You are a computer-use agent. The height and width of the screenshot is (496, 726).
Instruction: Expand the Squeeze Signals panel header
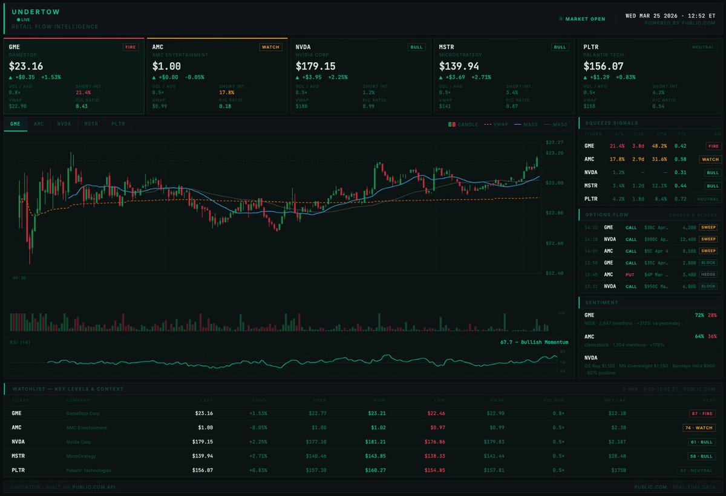coord(650,123)
